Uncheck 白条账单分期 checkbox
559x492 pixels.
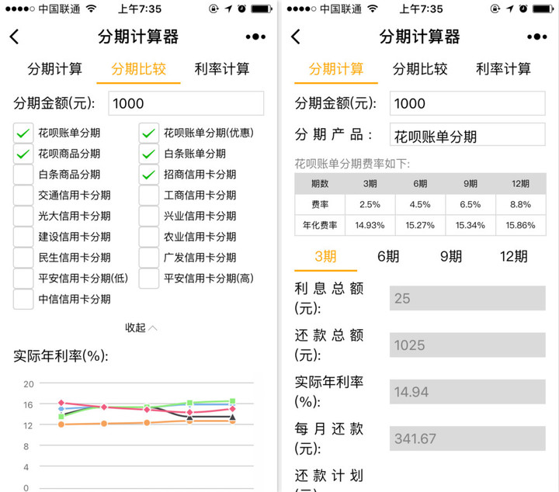point(148,154)
